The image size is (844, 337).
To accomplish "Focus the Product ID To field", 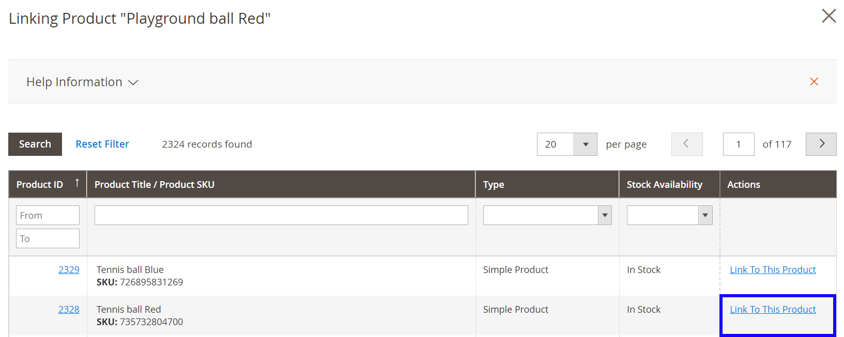I will (48, 238).
